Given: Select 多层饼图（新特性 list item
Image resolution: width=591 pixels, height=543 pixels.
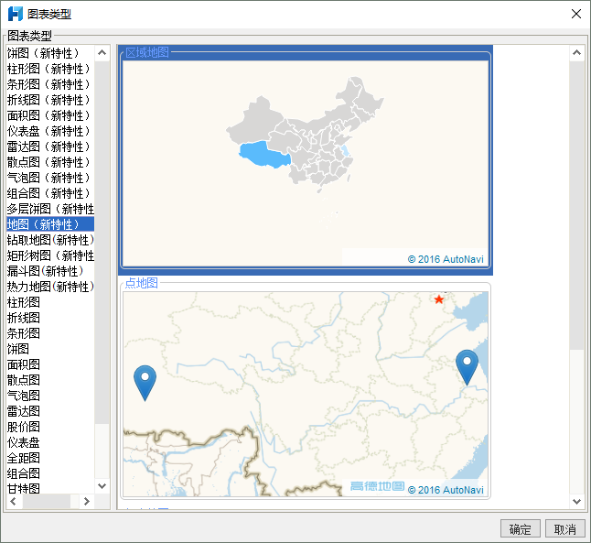Looking at the screenshot, I should click(x=50, y=209).
